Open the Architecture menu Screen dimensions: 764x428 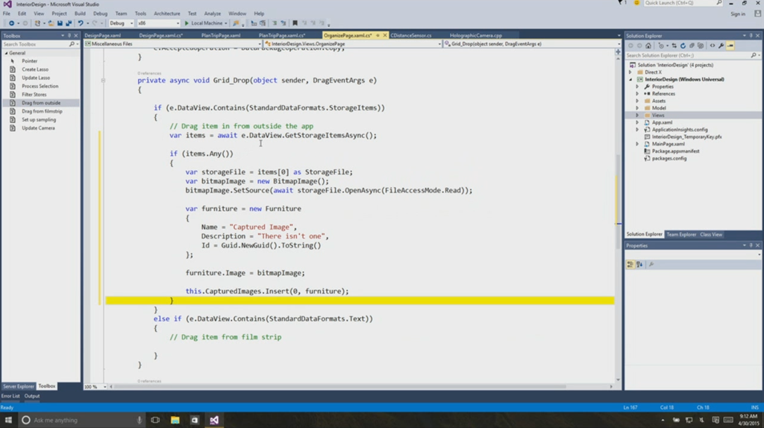(x=166, y=13)
